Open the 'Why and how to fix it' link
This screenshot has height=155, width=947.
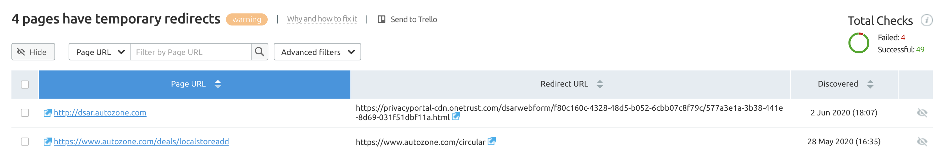[322, 19]
